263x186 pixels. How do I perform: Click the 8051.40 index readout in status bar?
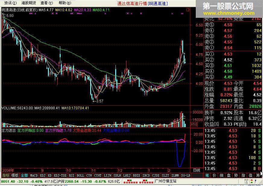8,181
